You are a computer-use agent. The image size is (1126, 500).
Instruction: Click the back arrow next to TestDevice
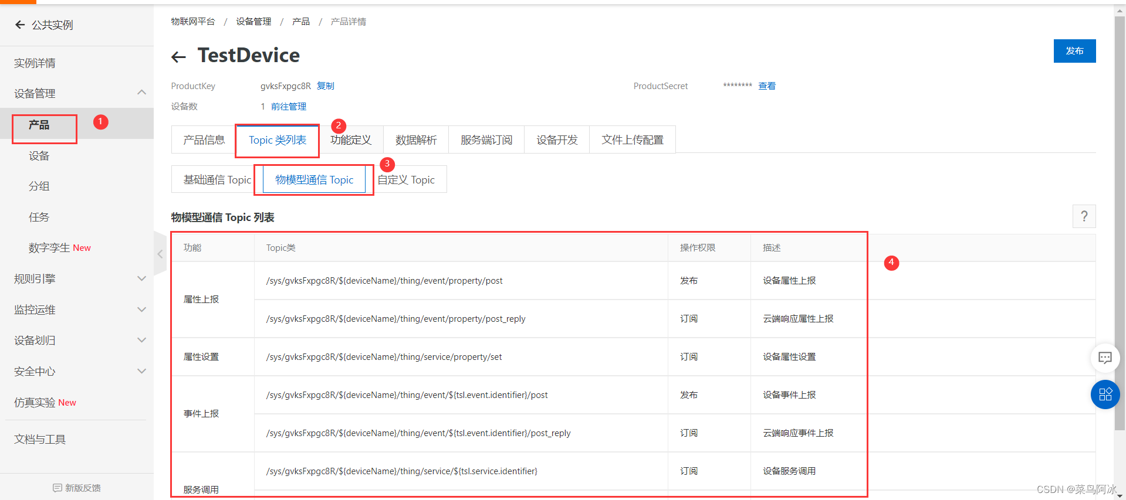(x=178, y=57)
